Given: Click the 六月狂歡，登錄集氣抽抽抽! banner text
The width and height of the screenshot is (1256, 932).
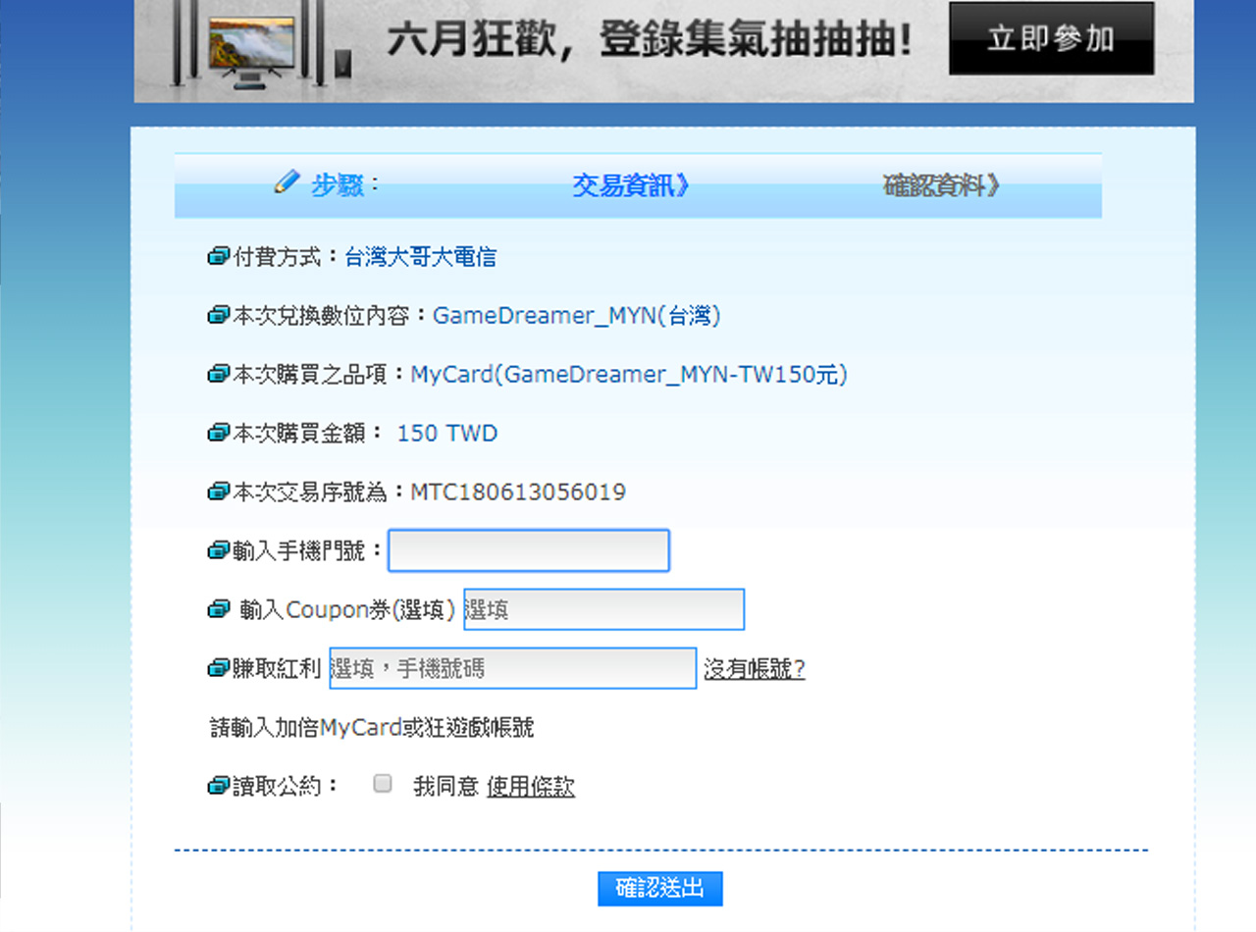Looking at the screenshot, I should 650,41.
